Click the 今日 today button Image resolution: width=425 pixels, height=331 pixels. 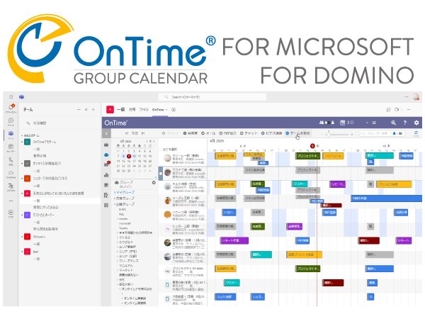click(132, 133)
